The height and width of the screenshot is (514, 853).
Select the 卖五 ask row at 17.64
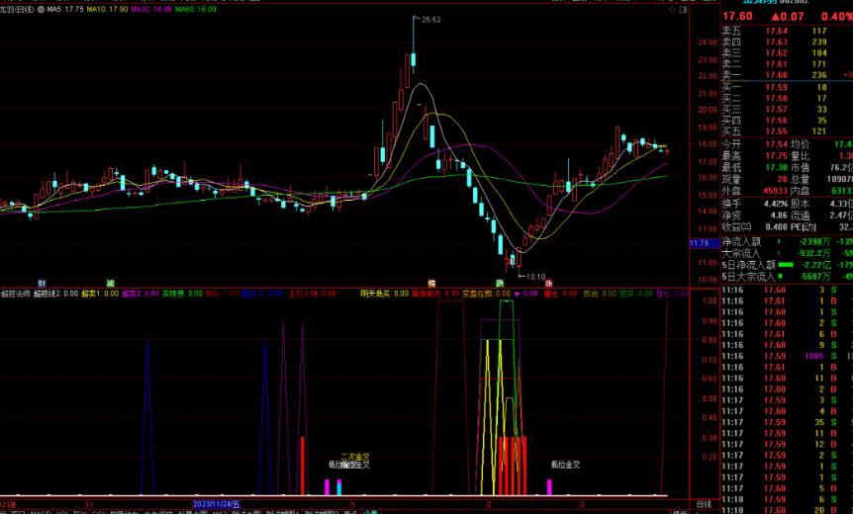click(x=787, y=31)
